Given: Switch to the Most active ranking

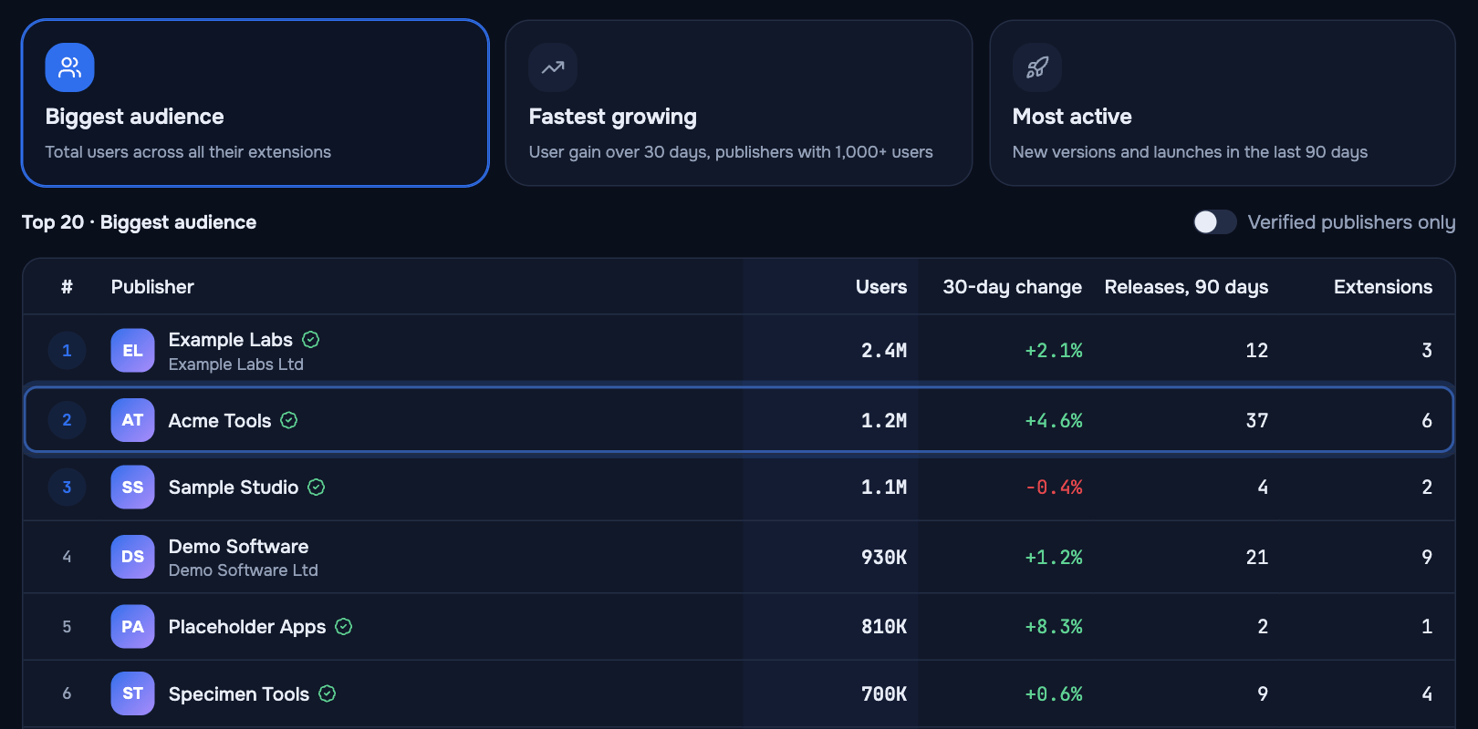Looking at the screenshot, I should point(1223,103).
